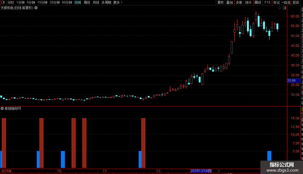Viewport: 303px width, 174px height.
Task: Select the 日线 daily period
Action: 78,2
